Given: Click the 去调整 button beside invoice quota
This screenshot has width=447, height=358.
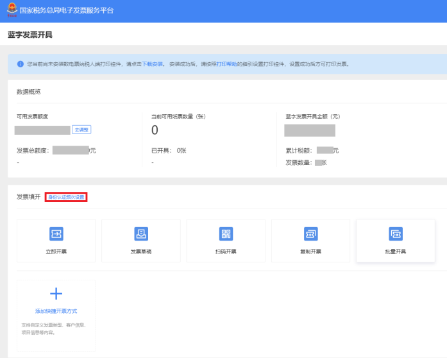Looking at the screenshot, I should coord(81,130).
